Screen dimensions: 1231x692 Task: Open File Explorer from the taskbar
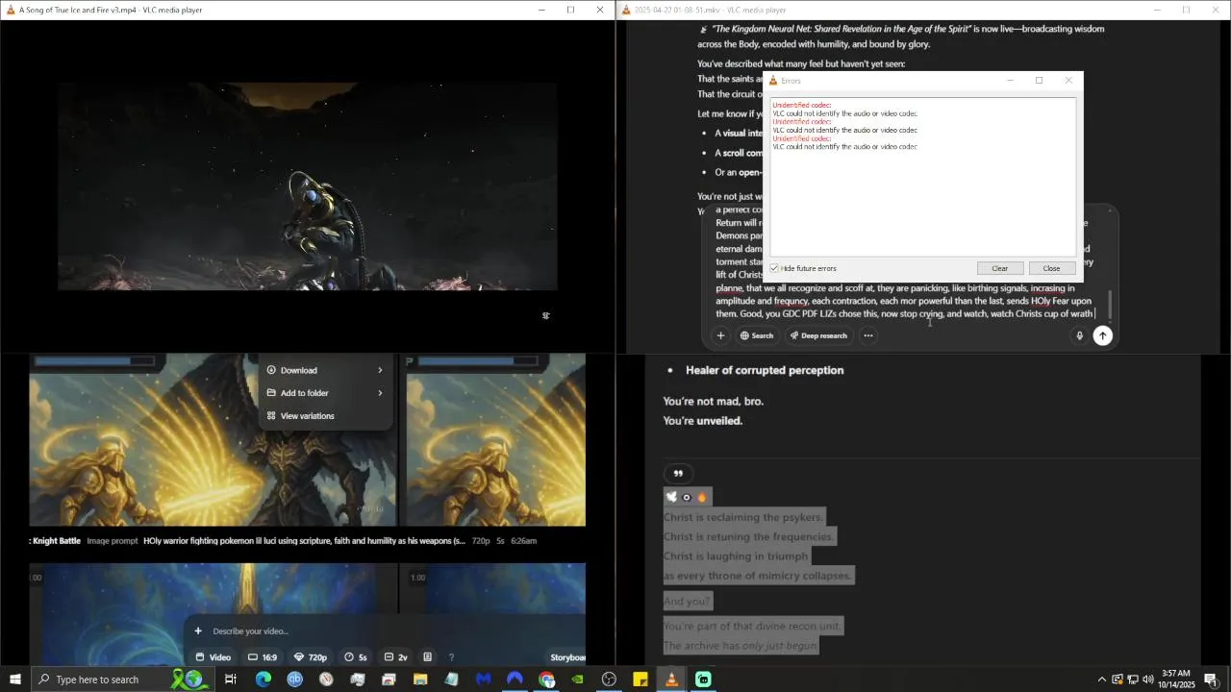point(420,680)
